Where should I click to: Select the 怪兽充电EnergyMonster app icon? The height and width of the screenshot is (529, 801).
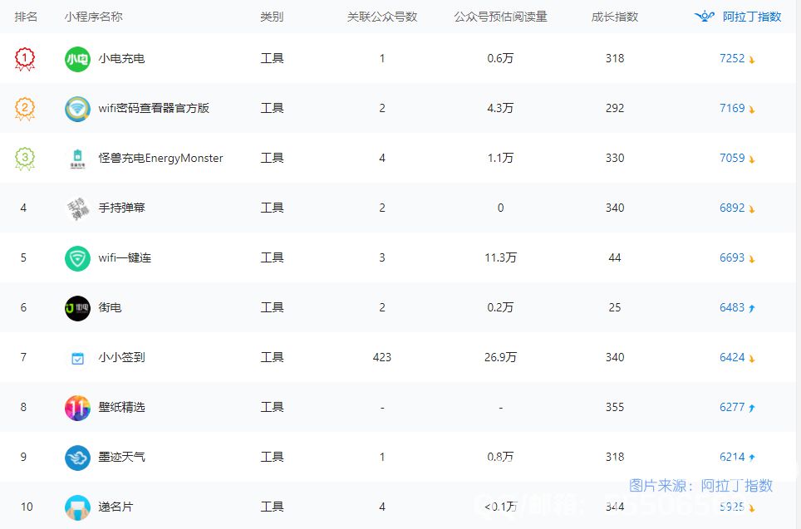[77, 159]
